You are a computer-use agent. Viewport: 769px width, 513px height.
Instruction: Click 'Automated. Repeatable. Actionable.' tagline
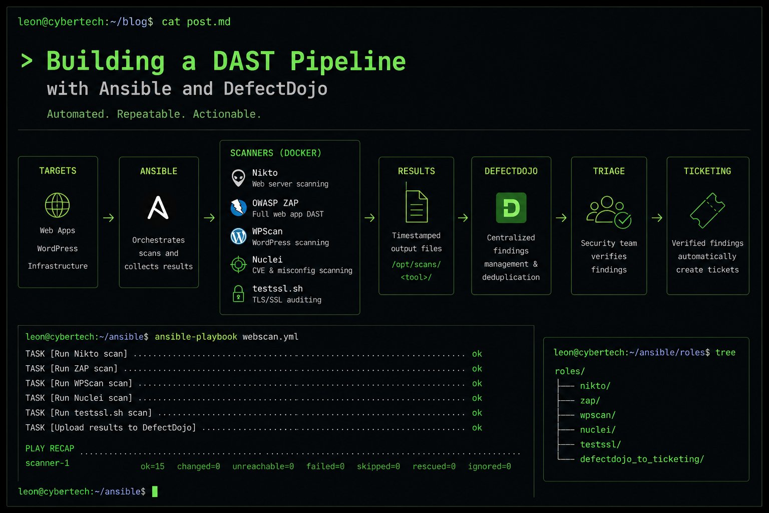point(154,114)
